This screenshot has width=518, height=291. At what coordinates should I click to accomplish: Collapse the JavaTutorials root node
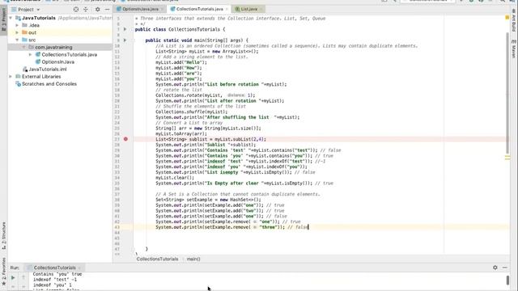tap(11, 18)
